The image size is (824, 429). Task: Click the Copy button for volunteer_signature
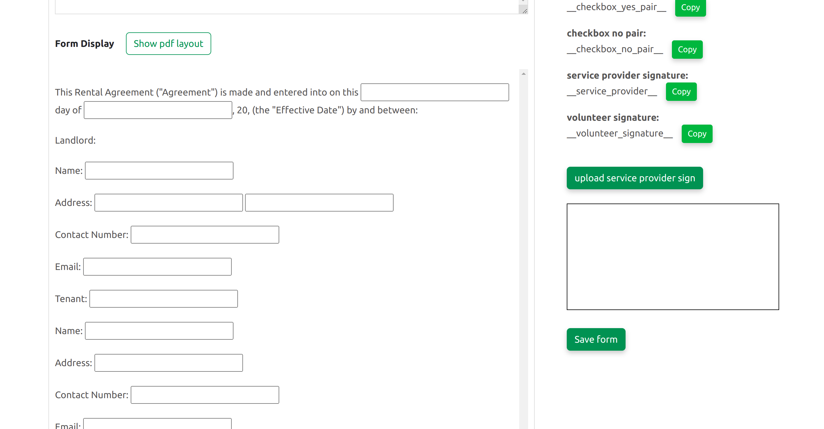(697, 134)
